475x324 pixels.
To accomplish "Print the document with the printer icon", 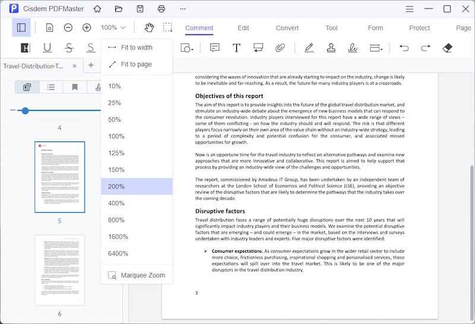I will coord(161,9).
